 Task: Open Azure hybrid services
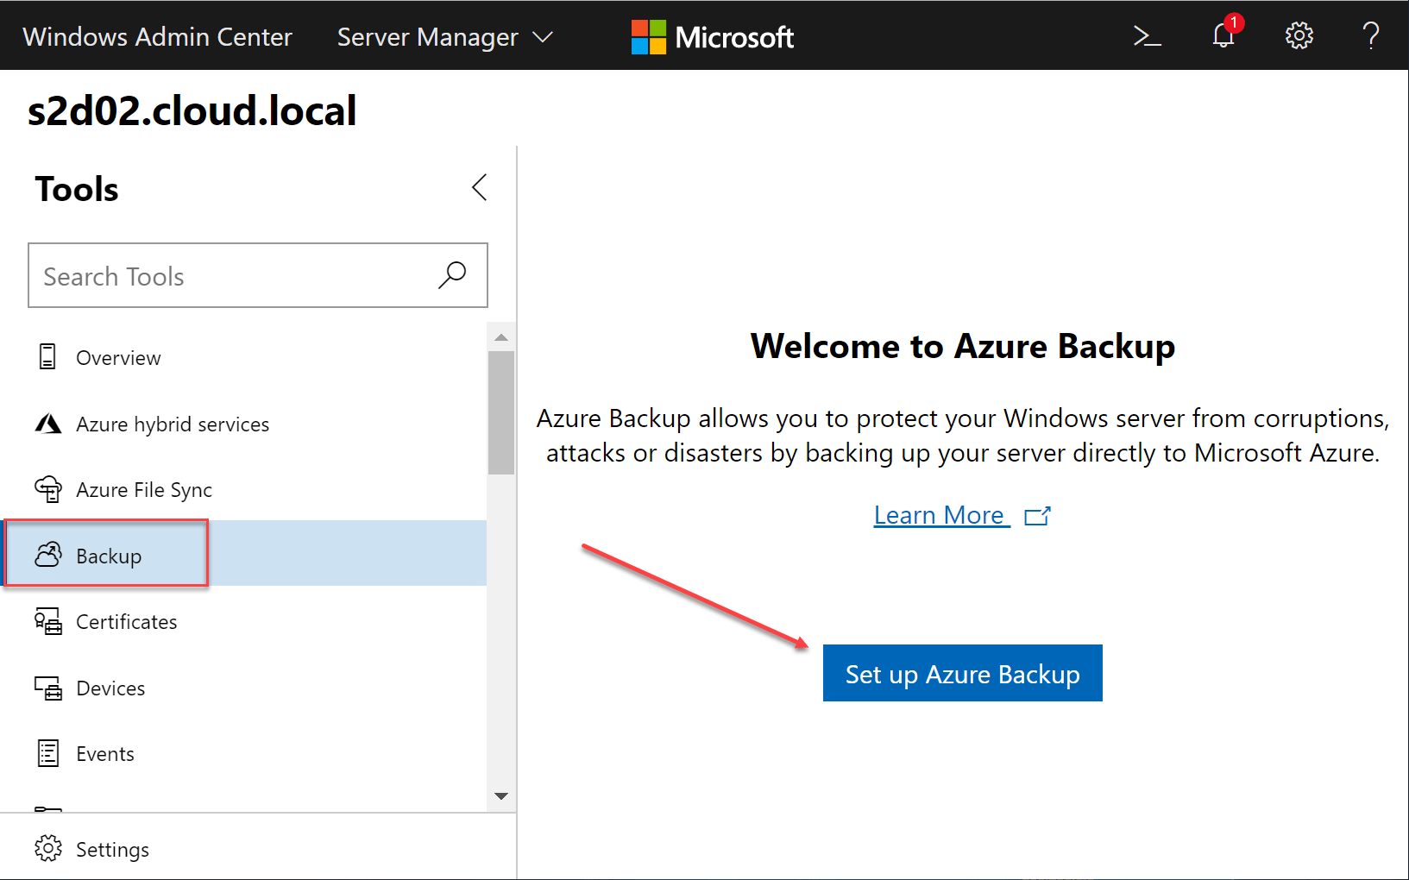[243, 424]
